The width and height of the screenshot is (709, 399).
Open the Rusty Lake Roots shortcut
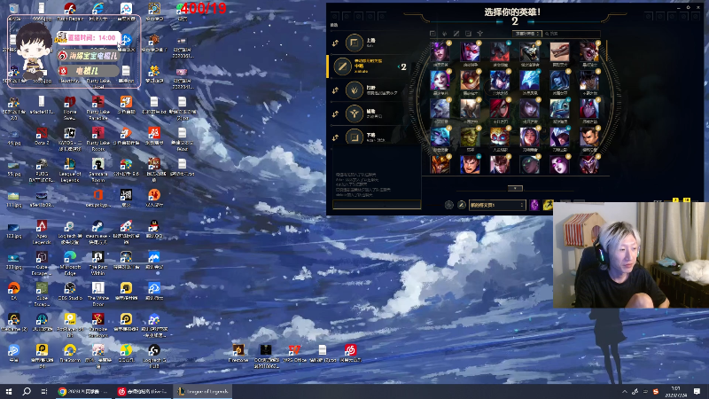click(x=98, y=139)
